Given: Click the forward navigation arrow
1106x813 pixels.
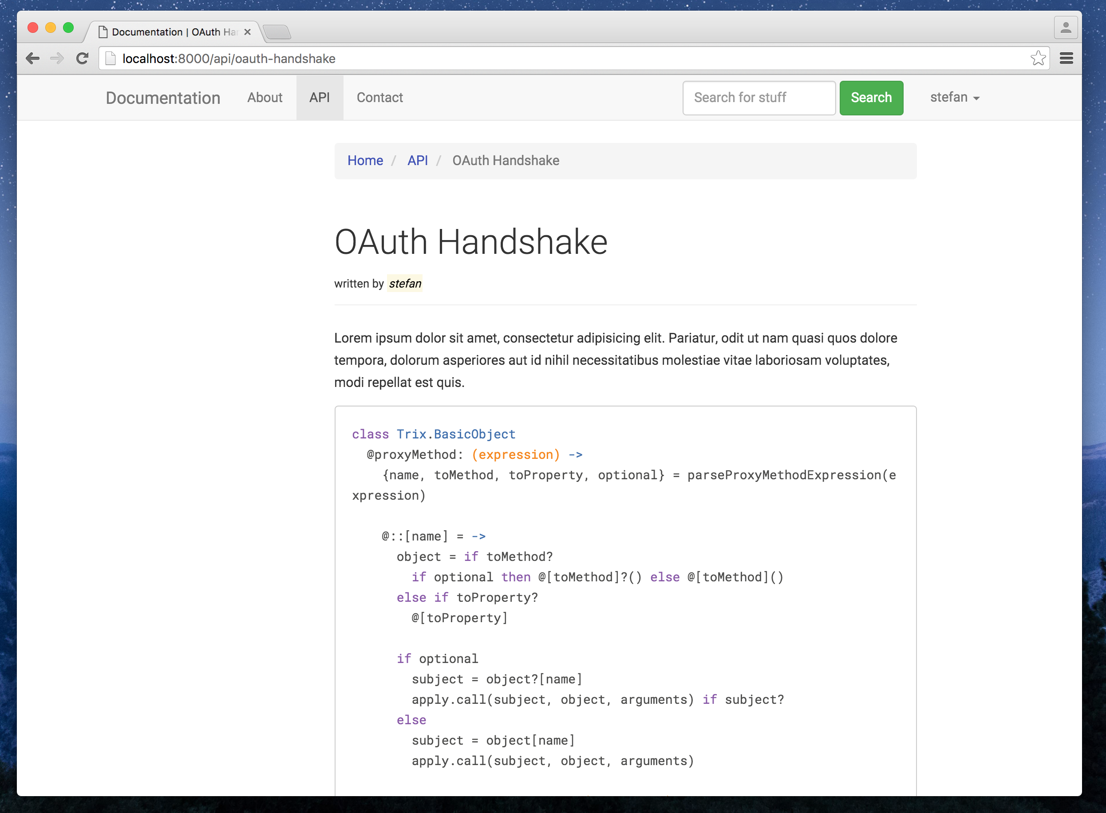Looking at the screenshot, I should point(57,58).
